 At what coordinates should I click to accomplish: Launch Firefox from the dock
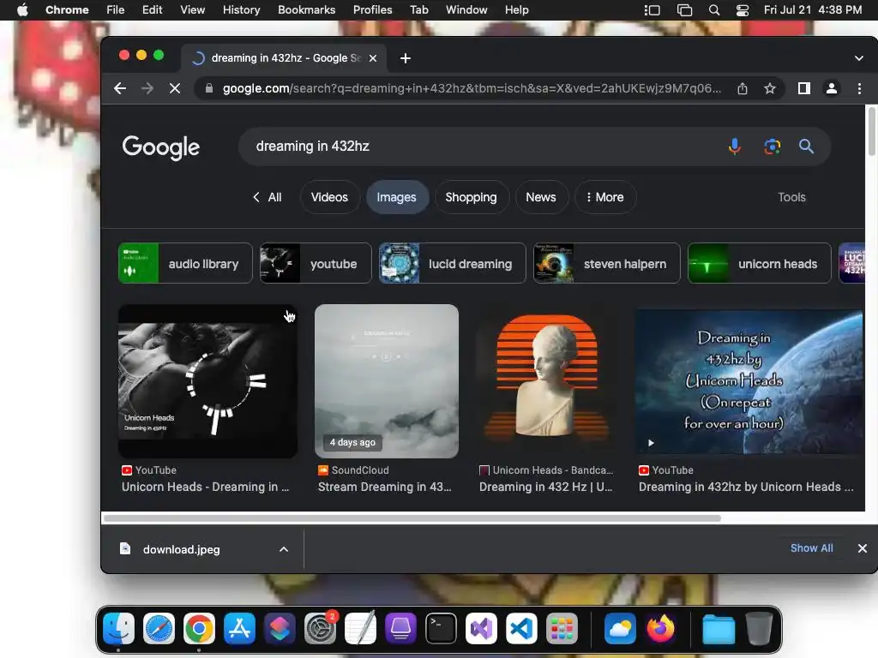click(661, 629)
